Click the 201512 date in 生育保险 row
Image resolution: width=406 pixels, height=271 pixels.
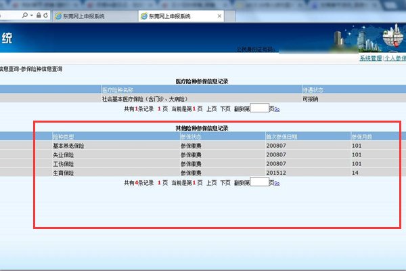coord(276,173)
